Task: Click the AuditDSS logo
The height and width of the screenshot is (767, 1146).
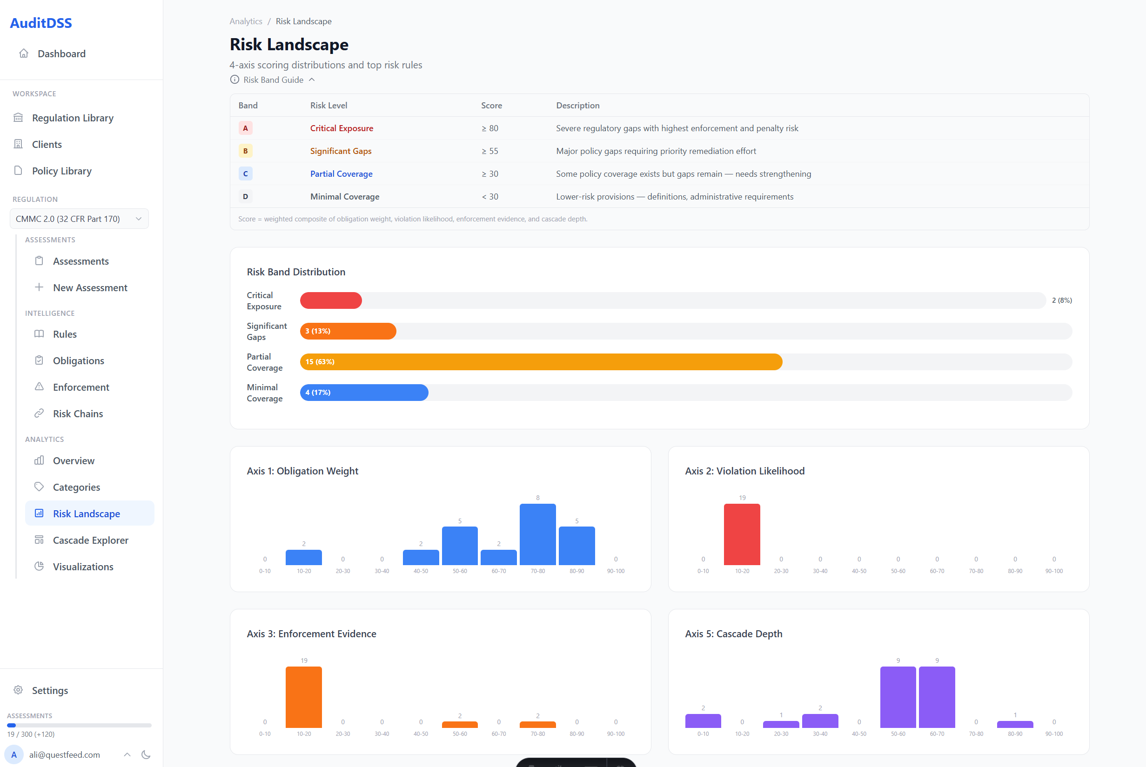Action: coord(41,23)
